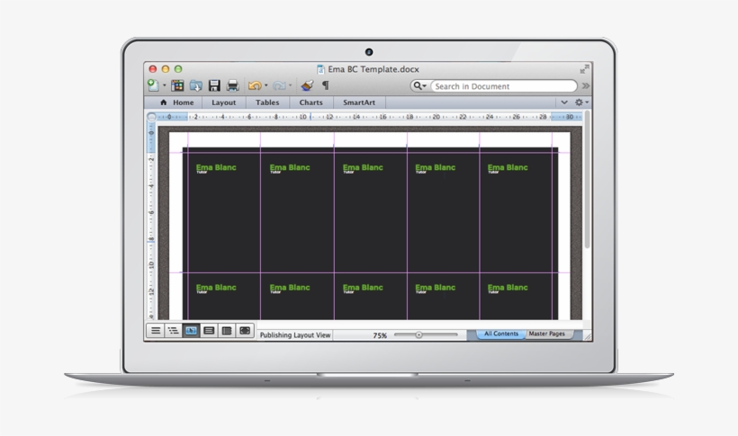Open the Layout ribbon tab
The width and height of the screenshot is (738, 436).
(223, 102)
